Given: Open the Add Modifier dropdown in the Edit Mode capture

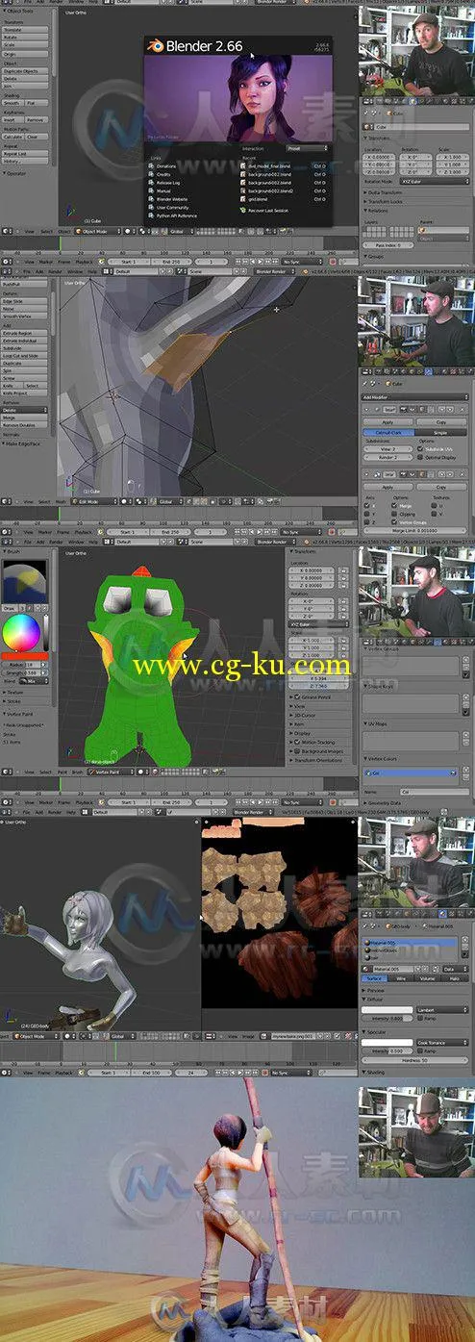Looking at the screenshot, I should (413, 396).
